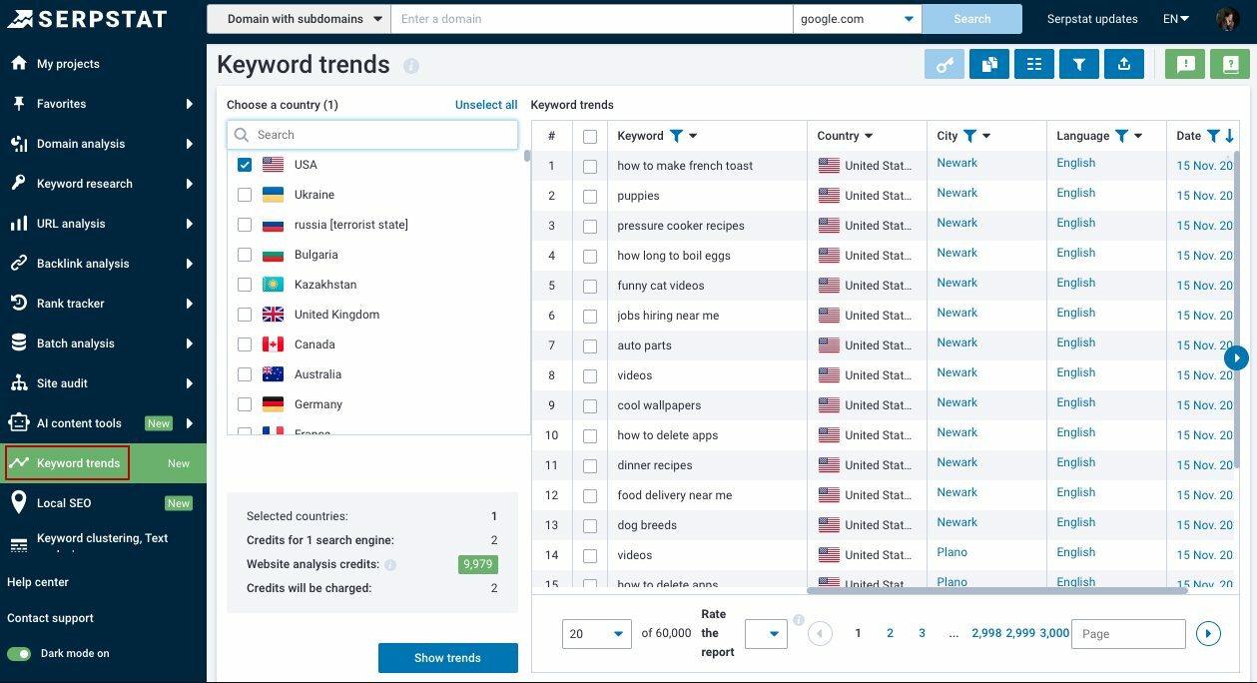The width and height of the screenshot is (1257, 683).
Task: Click the Language column filter funnel
Action: click(1121, 136)
